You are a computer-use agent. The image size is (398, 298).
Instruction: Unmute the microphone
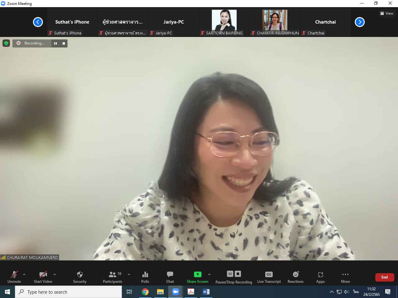(14, 277)
